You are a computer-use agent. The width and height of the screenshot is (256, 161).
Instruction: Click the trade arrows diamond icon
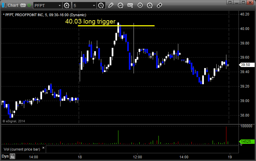click(x=159, y=5)
